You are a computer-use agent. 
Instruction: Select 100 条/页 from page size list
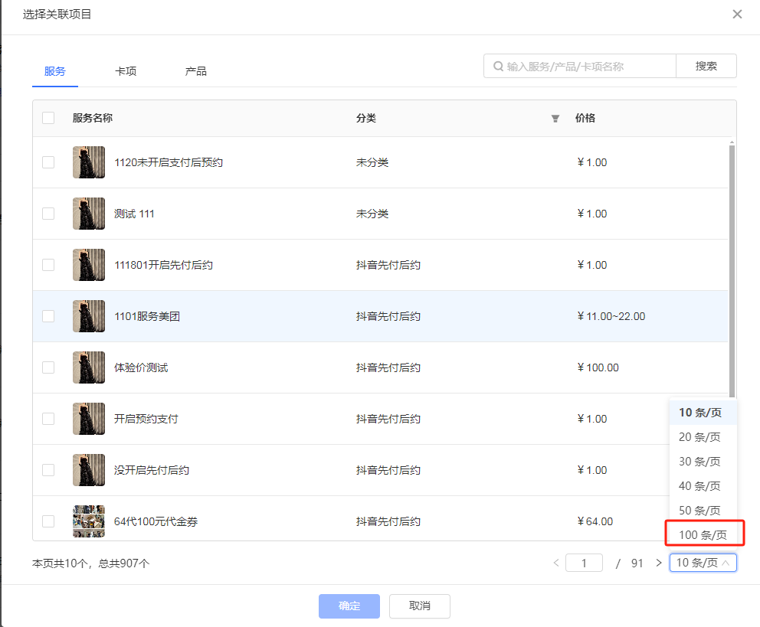point(703,534)
